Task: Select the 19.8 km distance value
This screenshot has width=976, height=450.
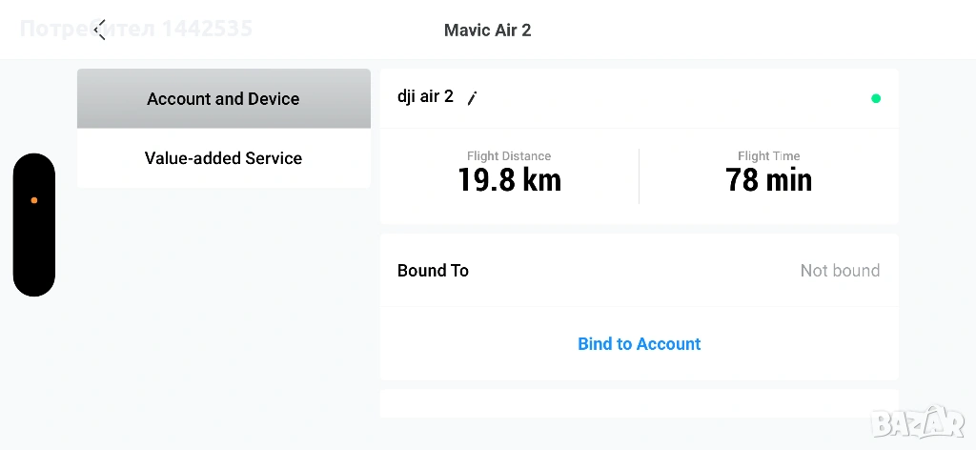Action: click(509, 180)
